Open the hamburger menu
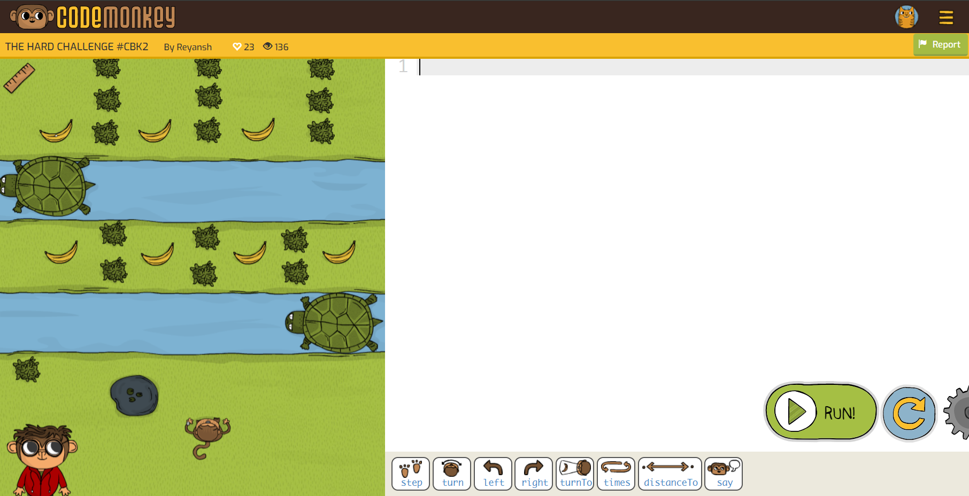The height and width of the screenshot is (496, 969). tap(946, 18)
